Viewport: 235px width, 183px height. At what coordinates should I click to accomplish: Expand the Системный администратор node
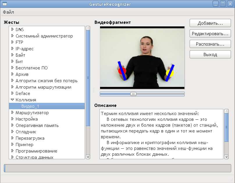(x=13, y=36)
